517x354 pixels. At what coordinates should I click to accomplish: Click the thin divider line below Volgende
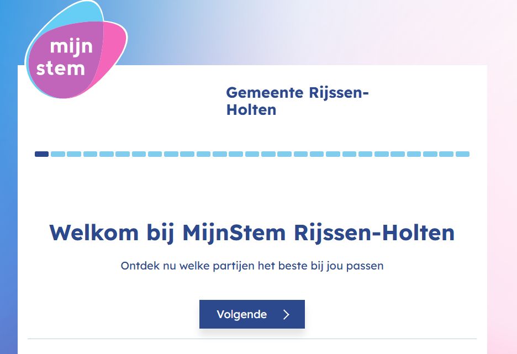[252, 337]
